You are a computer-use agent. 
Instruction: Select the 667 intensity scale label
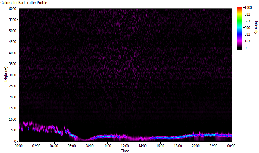tap(247, 21)
